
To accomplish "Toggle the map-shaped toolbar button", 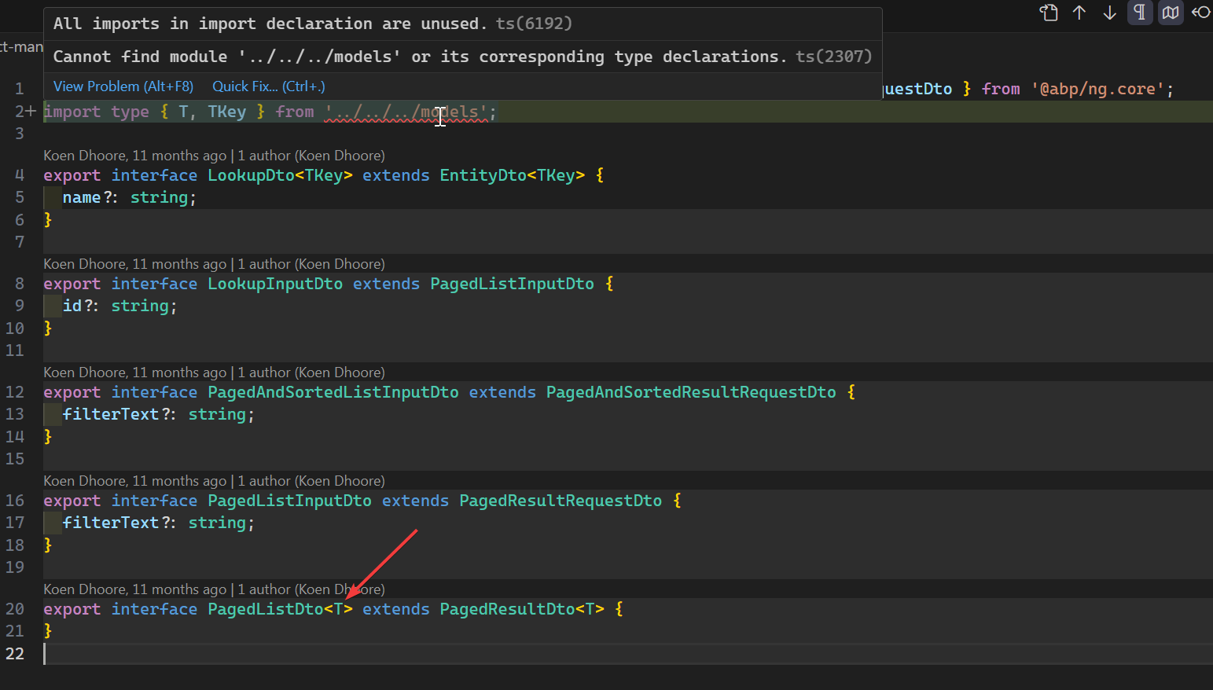I will coord(1171,13).
